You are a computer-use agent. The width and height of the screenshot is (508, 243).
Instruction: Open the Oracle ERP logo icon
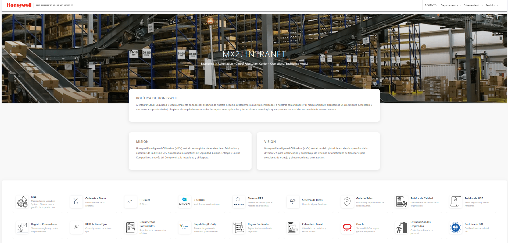coord(347,227)
